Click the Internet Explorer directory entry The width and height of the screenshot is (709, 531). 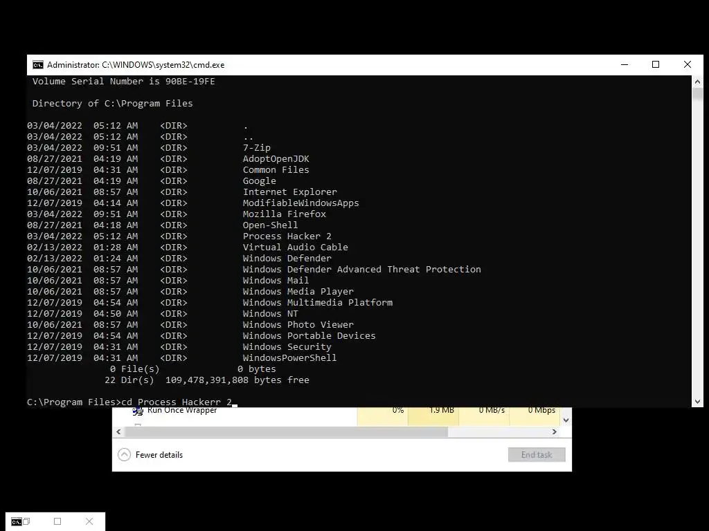coord(290,192)
